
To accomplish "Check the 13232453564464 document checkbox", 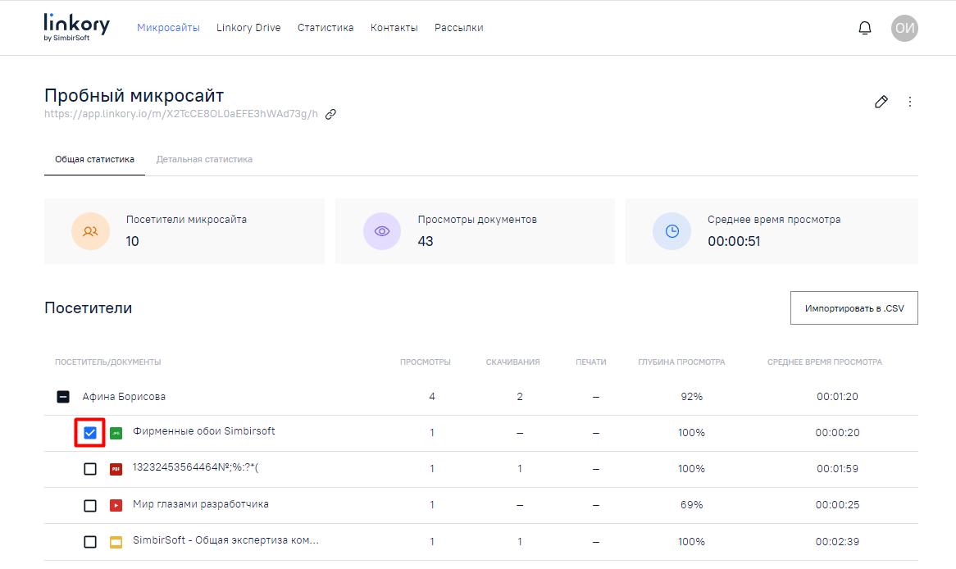I will pyautogui.click(x=90, y=469).
